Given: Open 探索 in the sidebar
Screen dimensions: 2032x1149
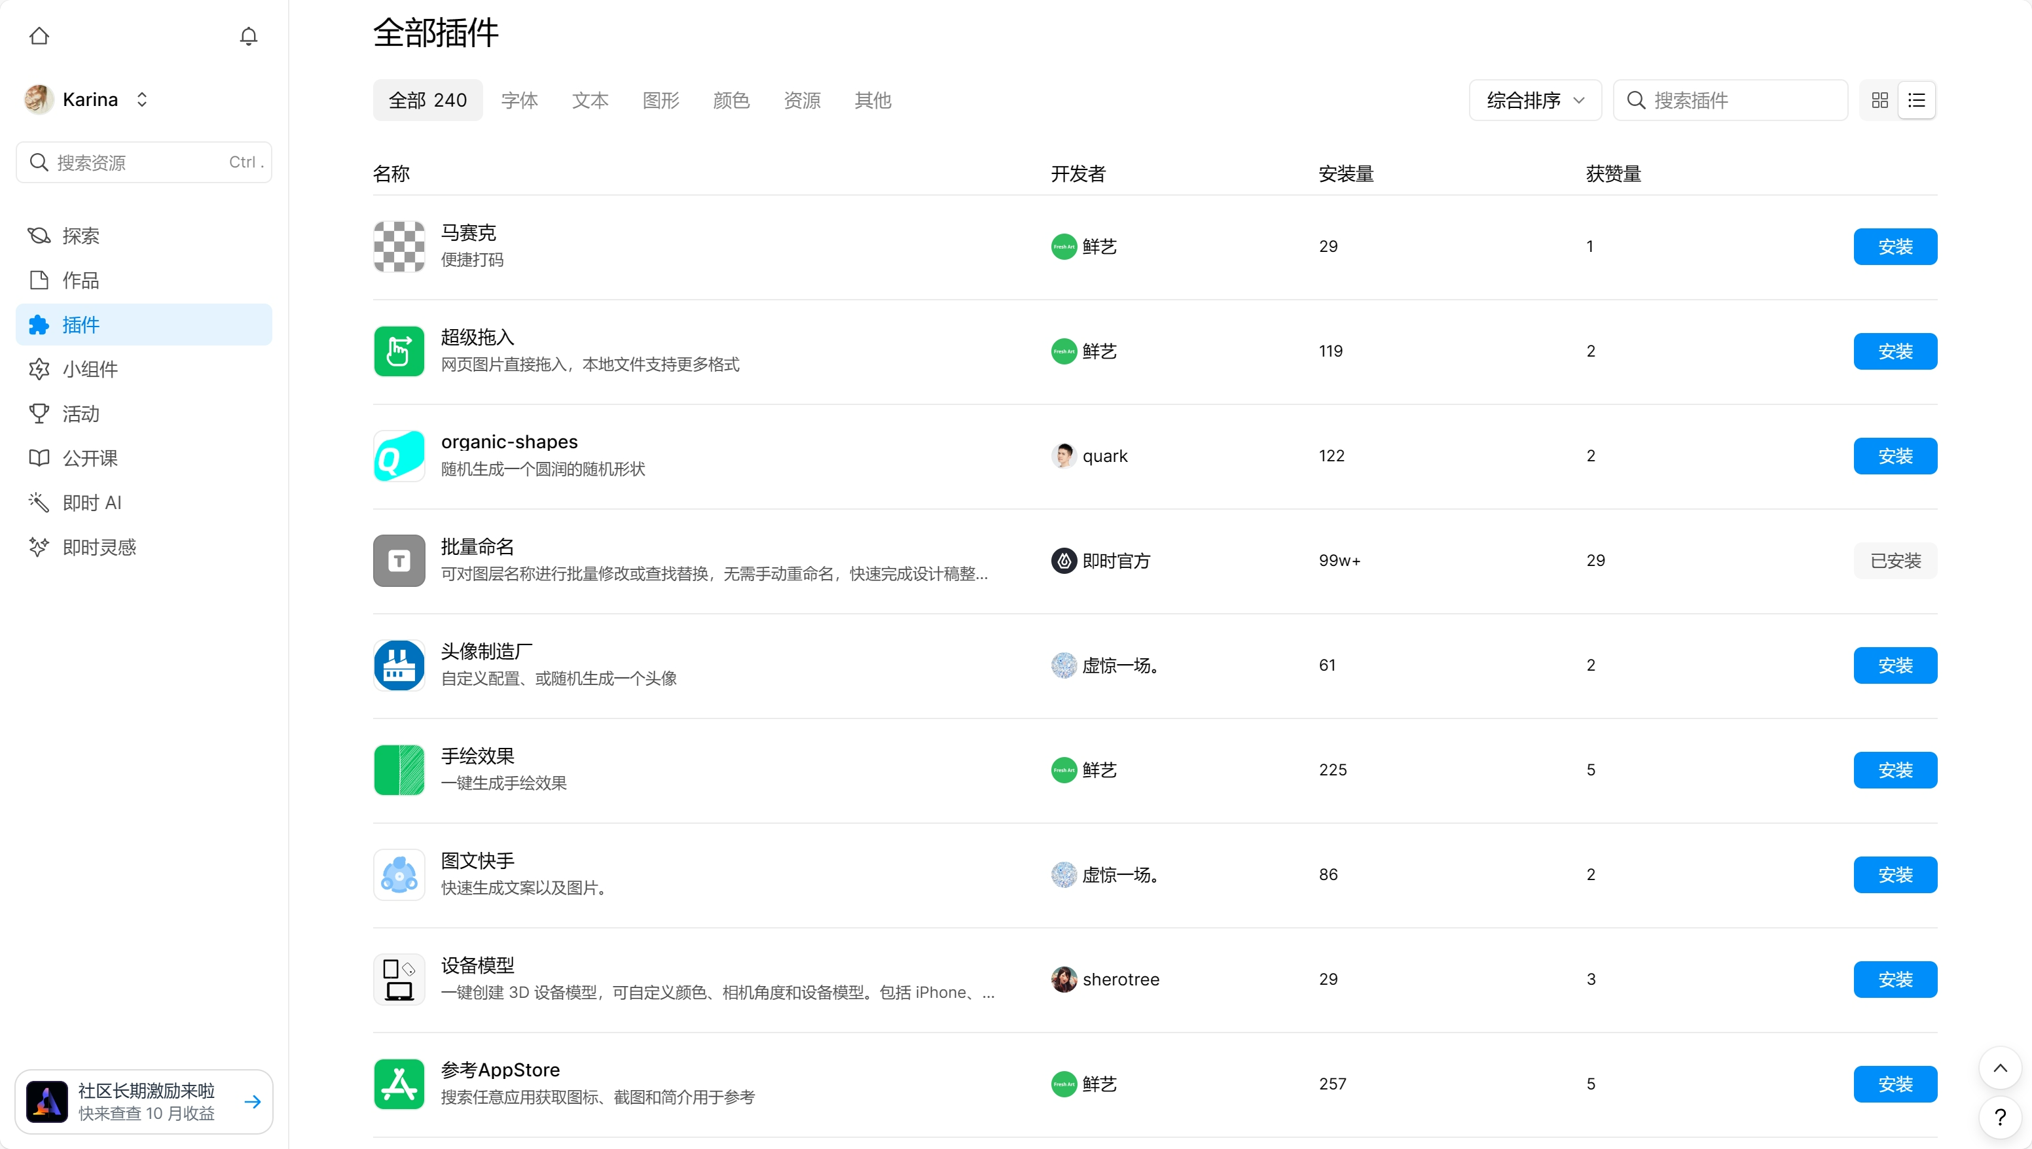Looking at the screenshot, I should coord(143,236).
